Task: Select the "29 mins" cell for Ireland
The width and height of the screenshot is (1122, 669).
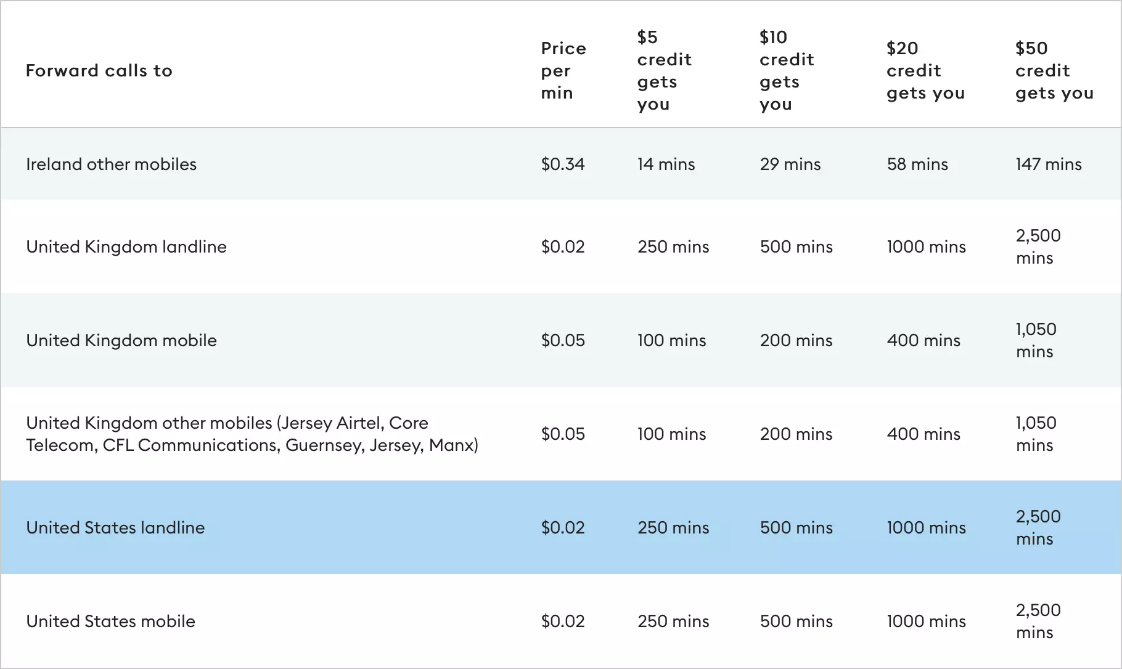Action: pos(790,164)
